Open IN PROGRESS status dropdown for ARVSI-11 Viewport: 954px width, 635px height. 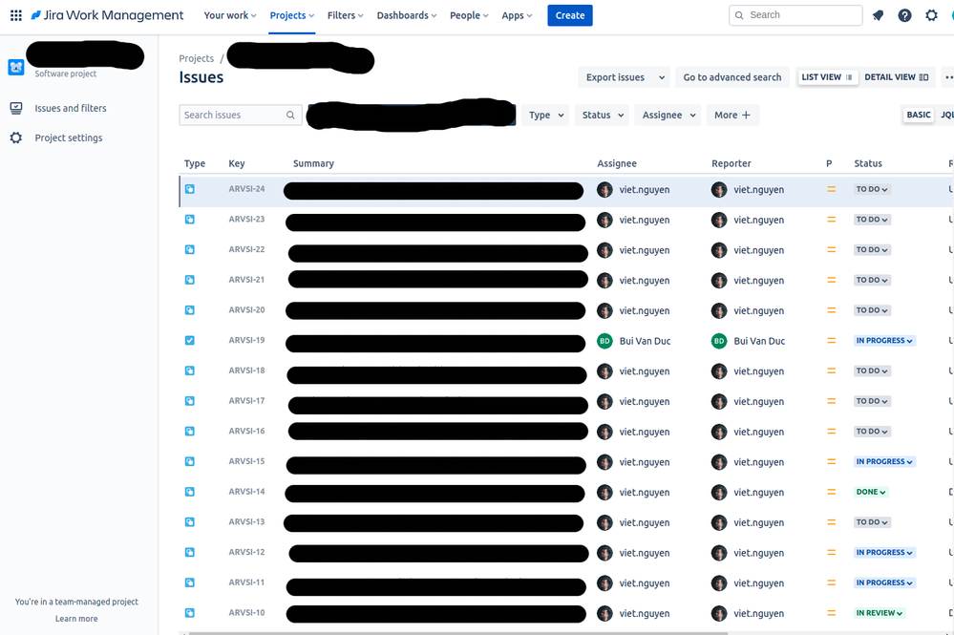click(x=884, y=582)
